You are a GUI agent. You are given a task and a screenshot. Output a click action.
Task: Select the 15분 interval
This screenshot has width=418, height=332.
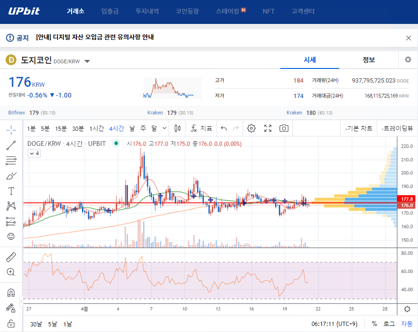pyautogui.click(x=61, y=128)
